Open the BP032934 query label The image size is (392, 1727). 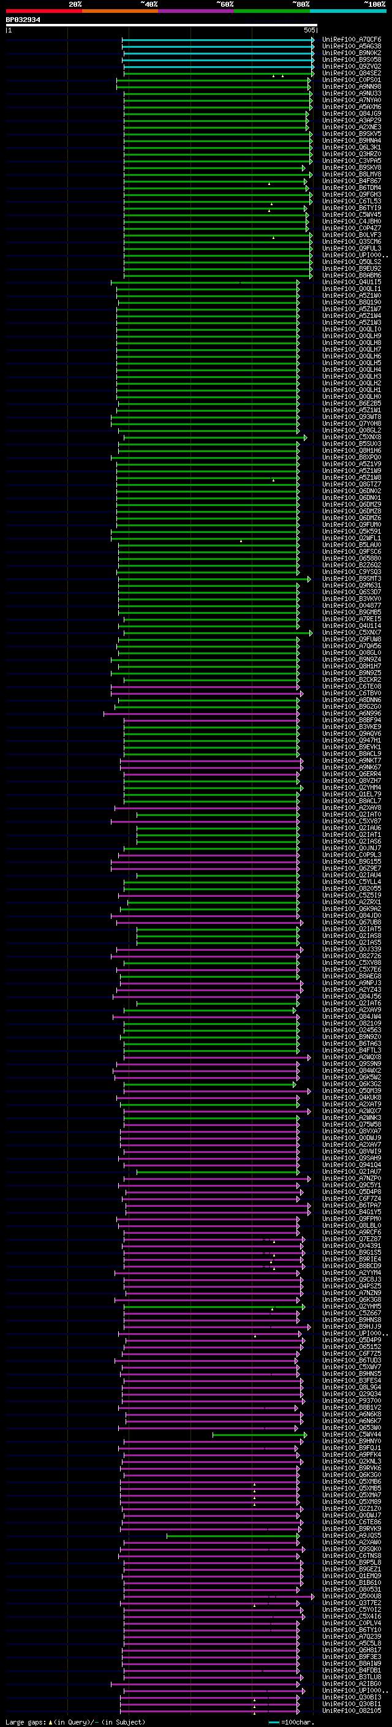23,20
